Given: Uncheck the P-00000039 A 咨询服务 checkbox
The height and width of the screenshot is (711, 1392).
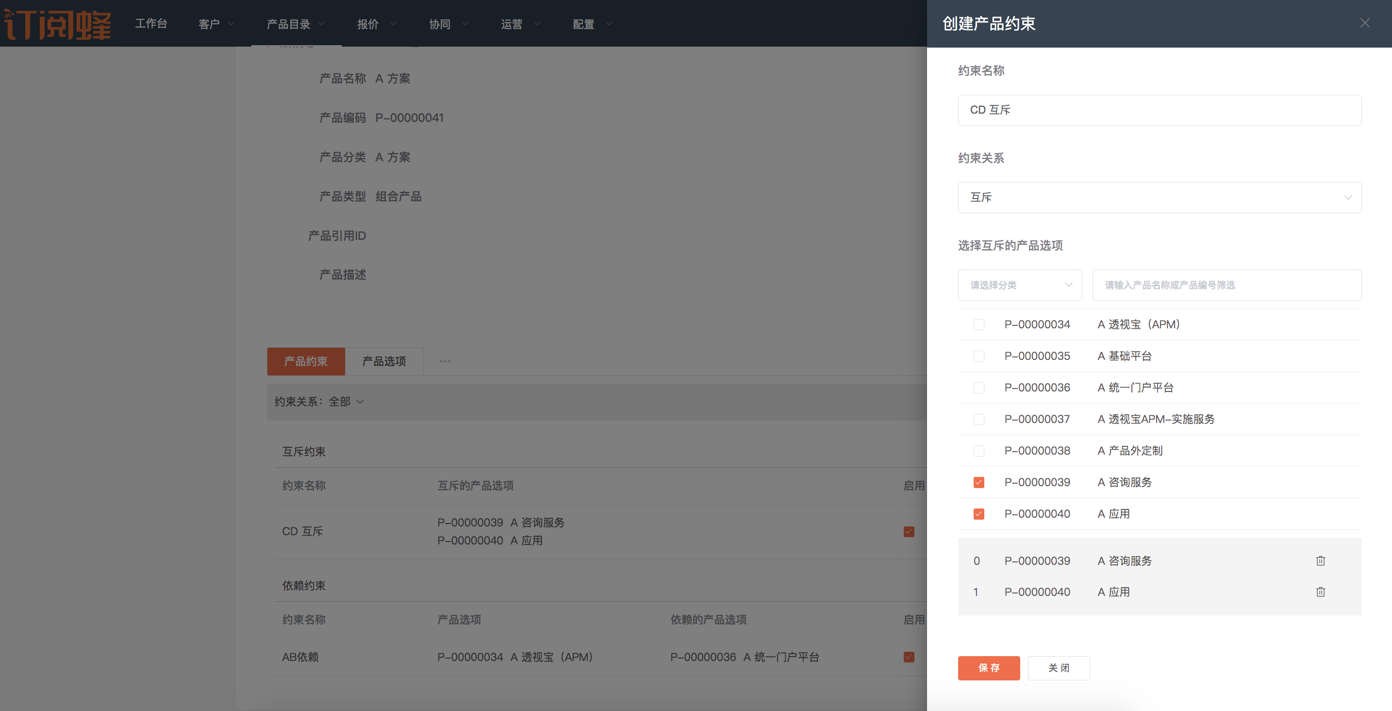Looking at the screenshot, I should (978, 482).
